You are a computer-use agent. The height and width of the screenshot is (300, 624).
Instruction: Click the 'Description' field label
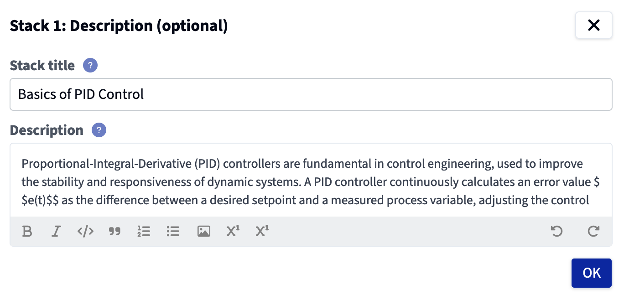point(47,130)
